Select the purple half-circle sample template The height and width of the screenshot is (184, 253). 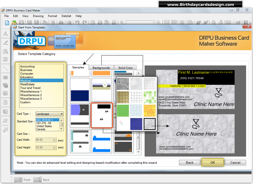[80, 116]
